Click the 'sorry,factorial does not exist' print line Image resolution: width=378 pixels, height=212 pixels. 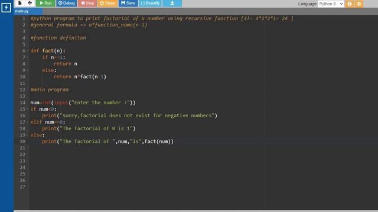tap(130, 115)
